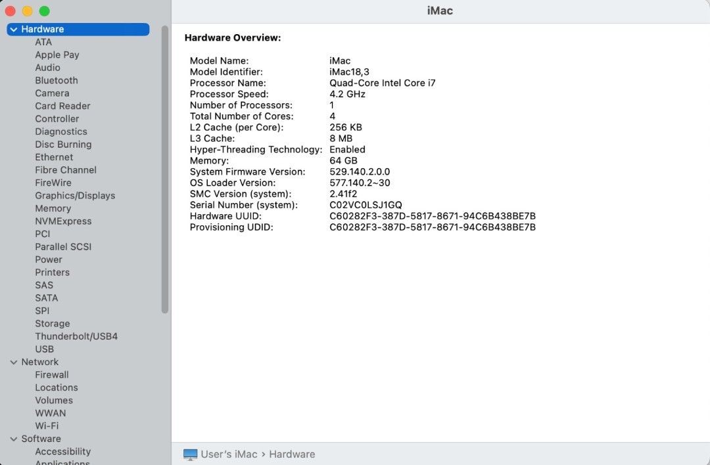Click "Quad-Core Intel Core i7" value
The width and height of the screenshot is (710, 465).
383,83
